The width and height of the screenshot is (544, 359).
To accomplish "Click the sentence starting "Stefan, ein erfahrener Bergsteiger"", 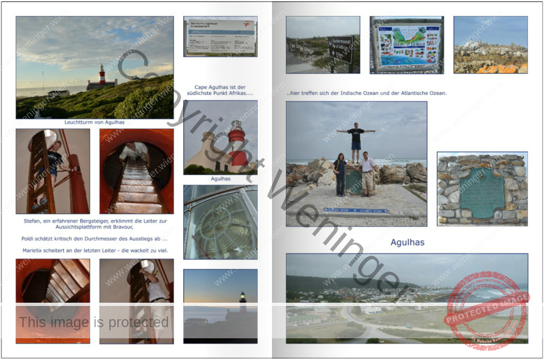I will 96,224.
